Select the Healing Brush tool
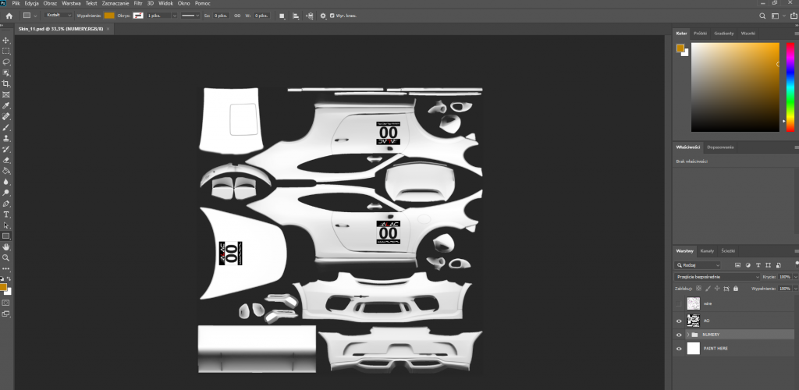 tap(6, 116)
